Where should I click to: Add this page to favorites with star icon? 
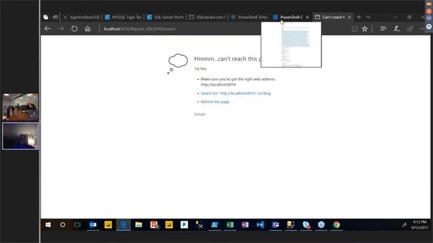pyautogui.click(x=365, y=28)
